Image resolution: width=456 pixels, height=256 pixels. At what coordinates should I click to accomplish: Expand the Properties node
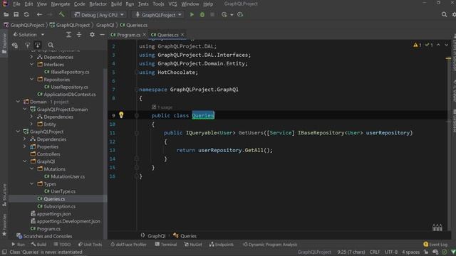(x=25, y=146)
